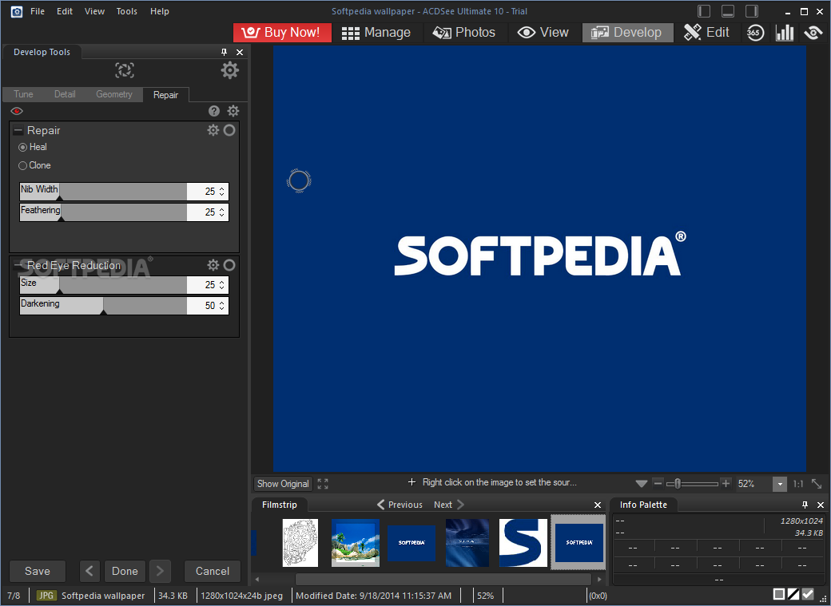831x606 pixels.
Task: Click the ACDSee application logo icon
Action: (x=17, y=11)
